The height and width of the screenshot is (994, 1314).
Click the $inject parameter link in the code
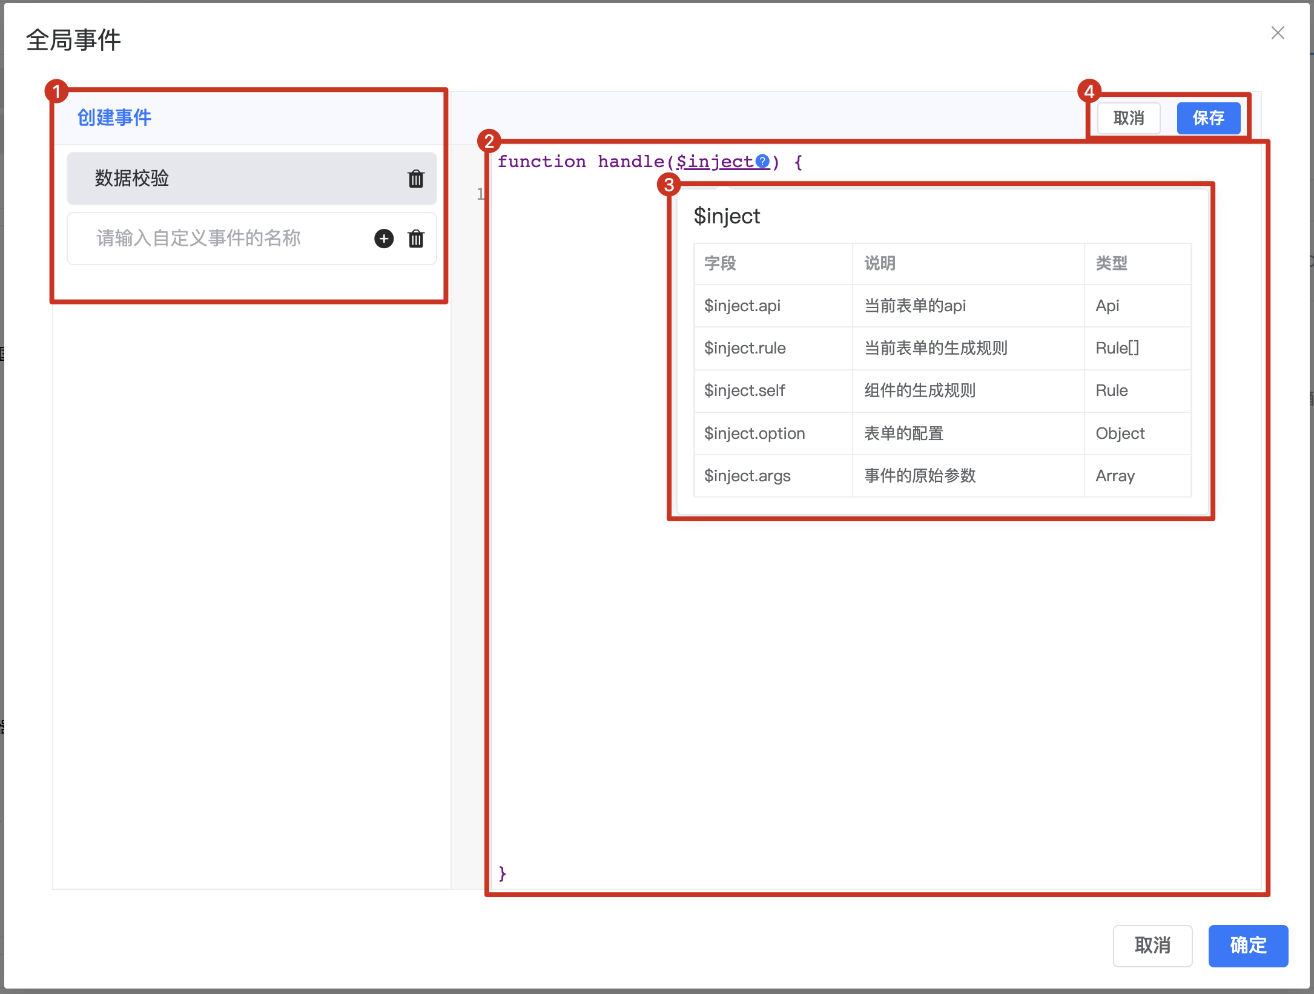click(715, 162)
